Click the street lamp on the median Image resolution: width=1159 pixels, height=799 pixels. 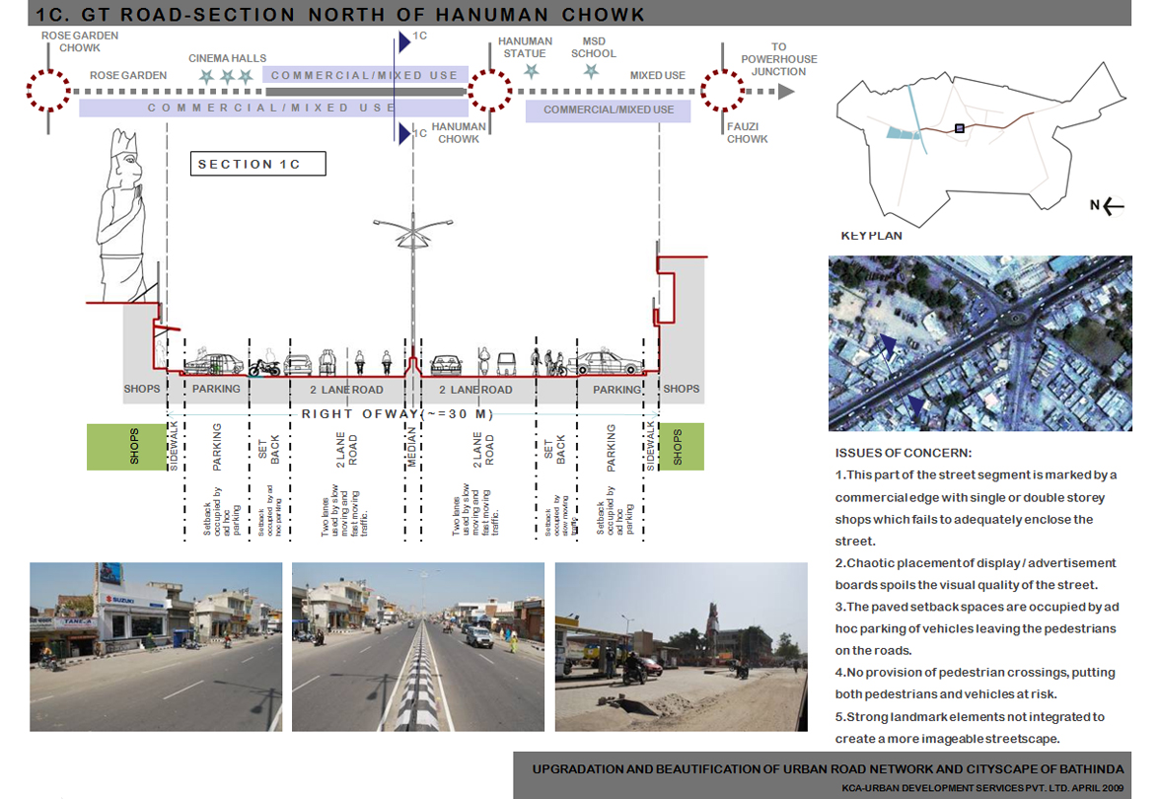(412, 239)
